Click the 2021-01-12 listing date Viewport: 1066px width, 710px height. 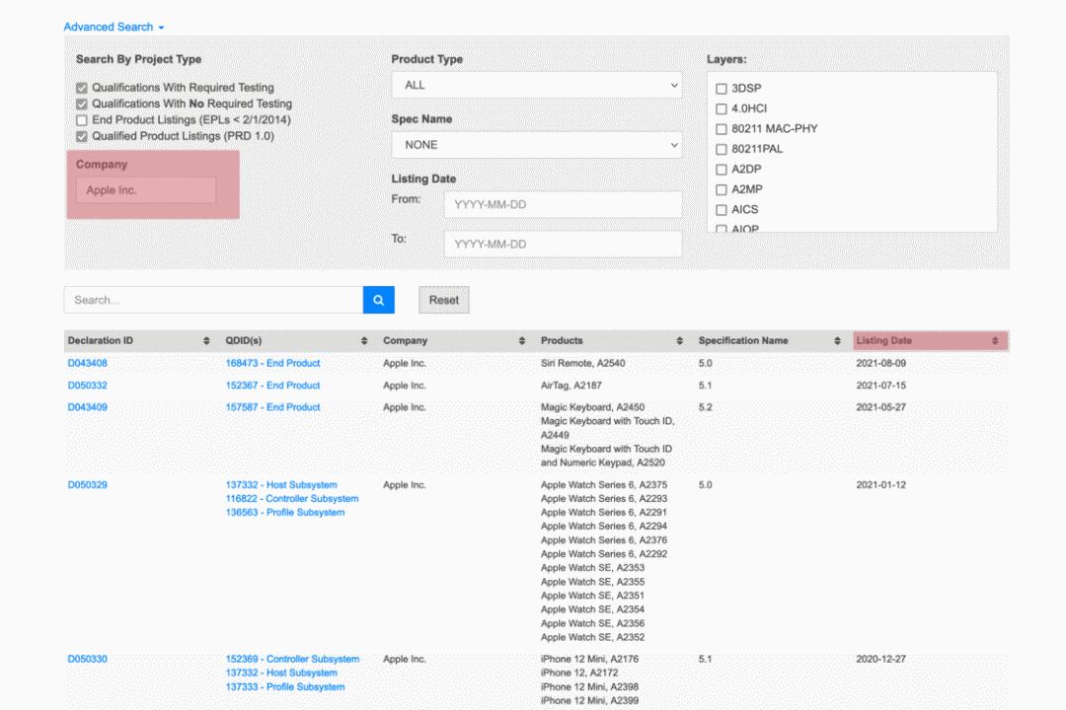coord(880,484)
